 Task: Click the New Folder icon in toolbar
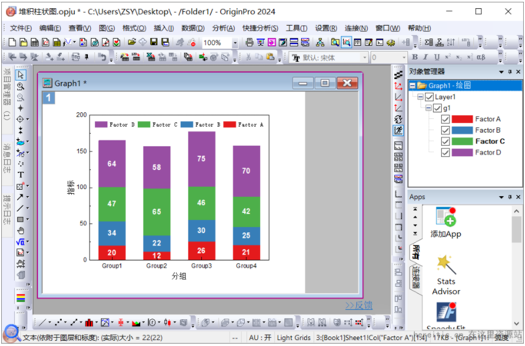(23, 42)
